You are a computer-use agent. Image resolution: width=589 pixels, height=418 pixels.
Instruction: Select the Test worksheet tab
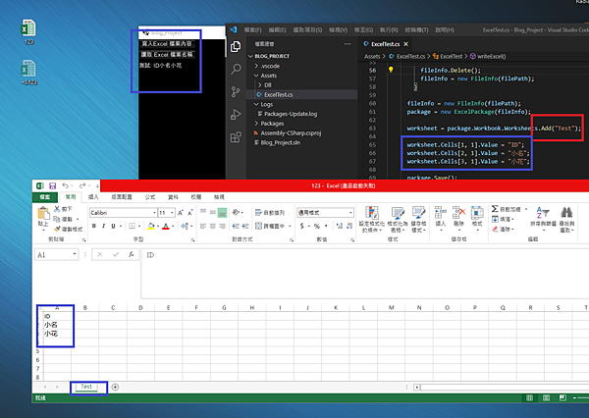[86, 387]
